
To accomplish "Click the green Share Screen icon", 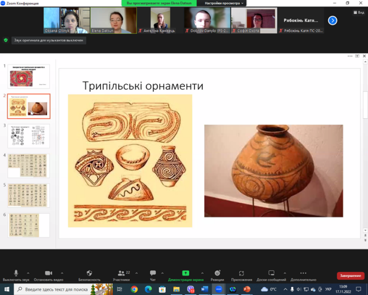I will pos(186,273).
